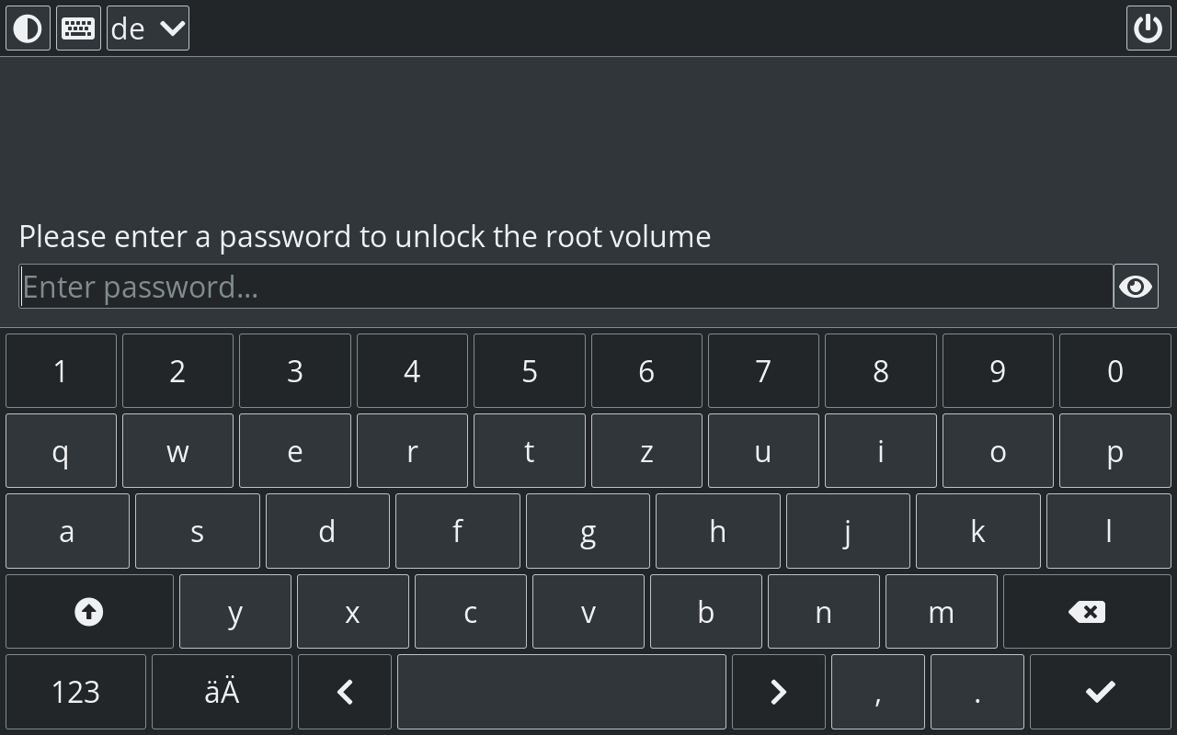Switch to the äÄ umlaut layer
Screen dimensions: 1177x735
coord(222,692)
